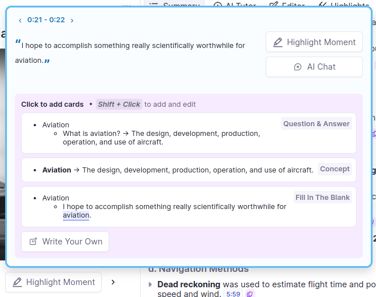Click the highlighter icon in popup button

coord(278,42)
